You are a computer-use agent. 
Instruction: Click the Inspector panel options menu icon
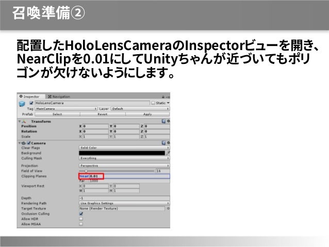[168, 97]
